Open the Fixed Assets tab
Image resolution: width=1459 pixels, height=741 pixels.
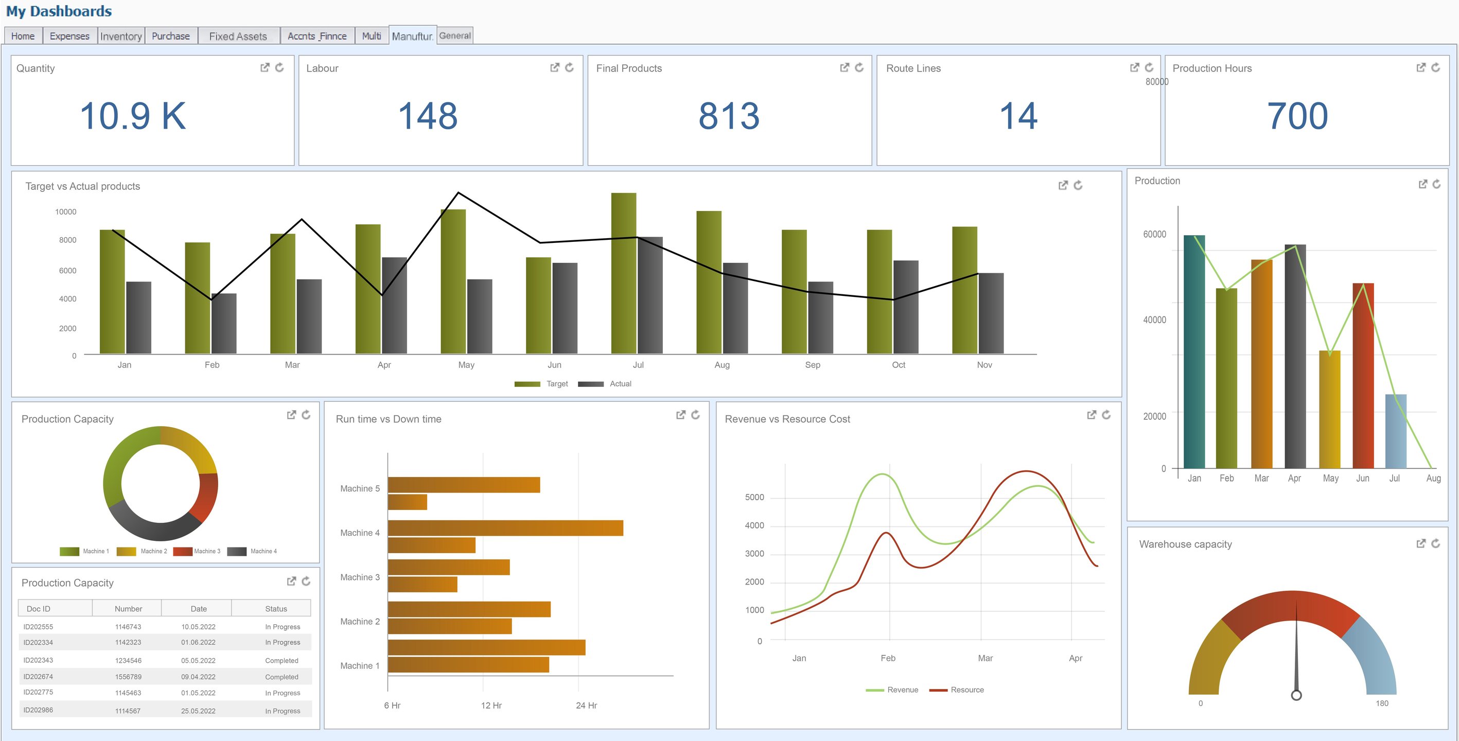pyautogui.click(x=237, y=36)
